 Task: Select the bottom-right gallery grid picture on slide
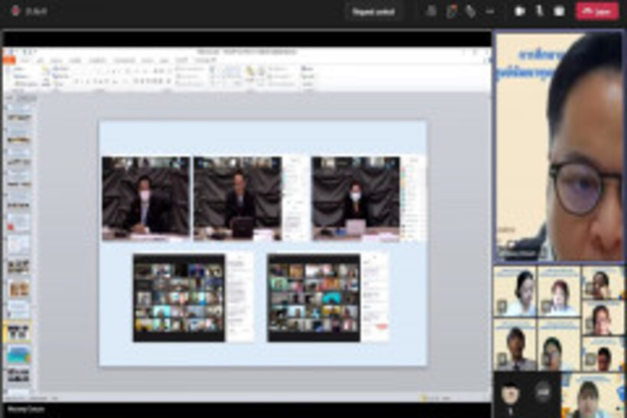tap(314, 298)
